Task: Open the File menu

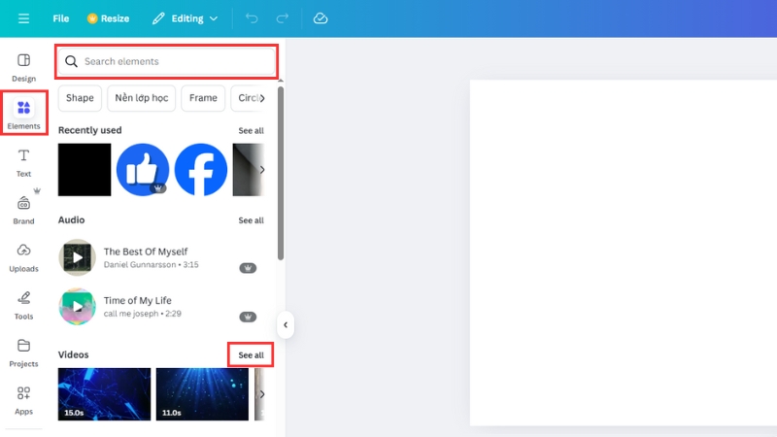Action: pos(61,18)
